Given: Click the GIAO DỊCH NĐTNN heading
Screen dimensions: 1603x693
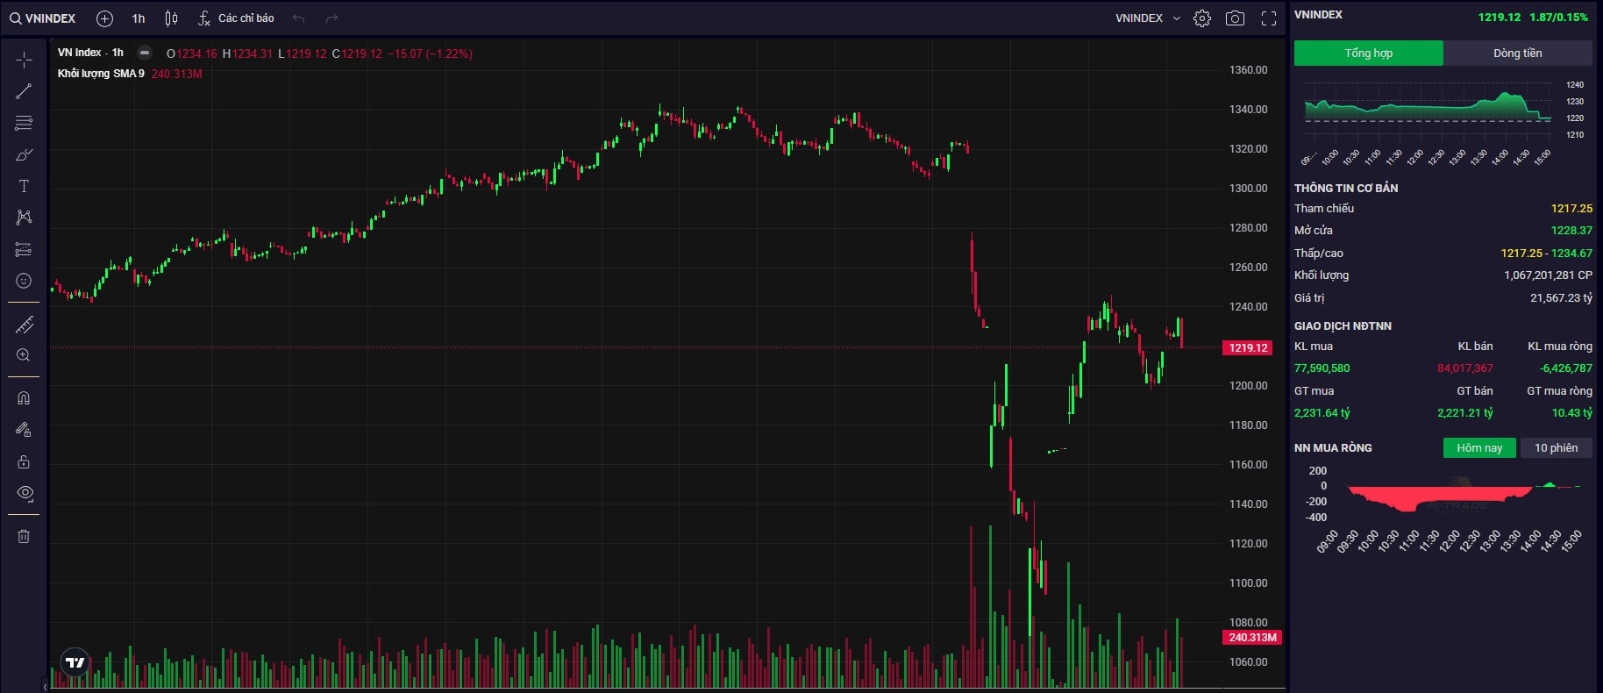Looking at the screenshot, I should click(x=1343, y=326).
